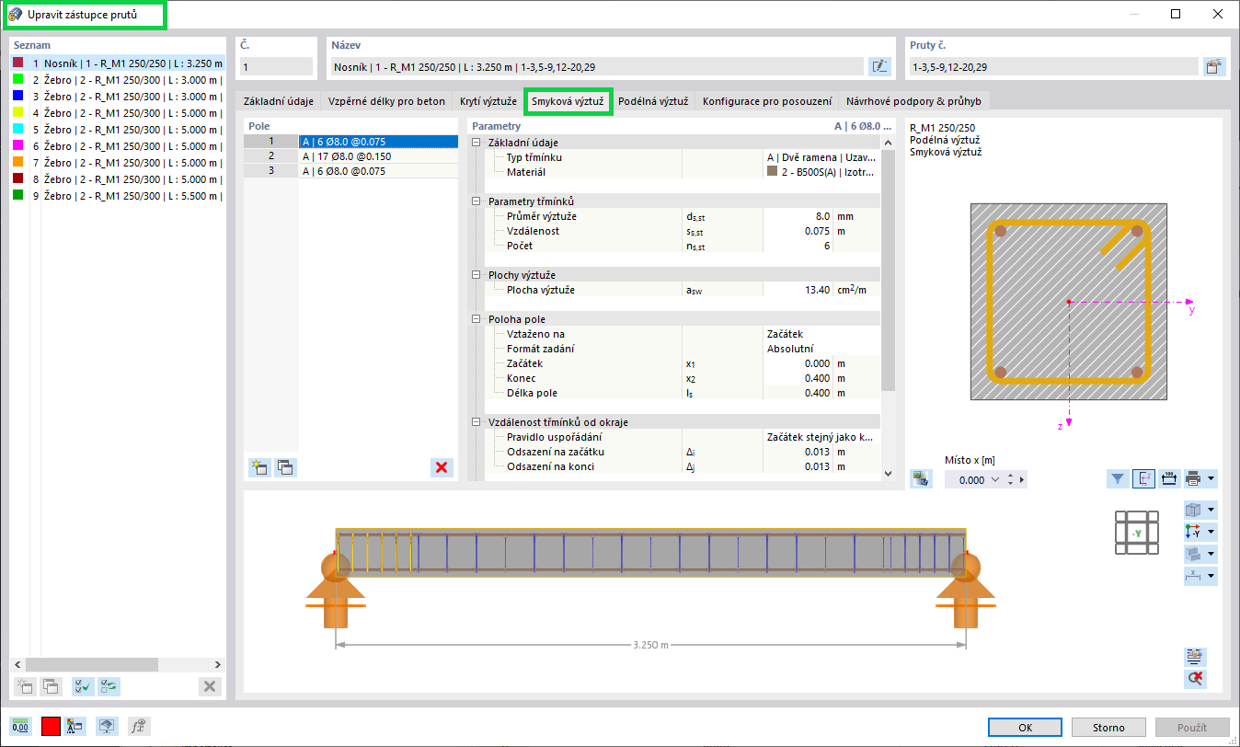Screen dimensions: 1240x747
Task: Click the select all checkmarks icon under Seznam
Action: tap(83, 685)
